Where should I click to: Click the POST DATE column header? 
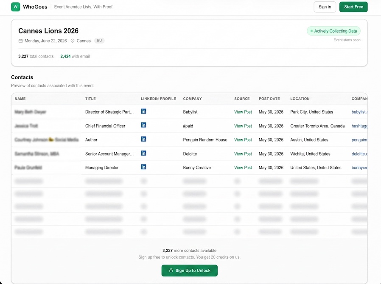(x=269, y=99)
